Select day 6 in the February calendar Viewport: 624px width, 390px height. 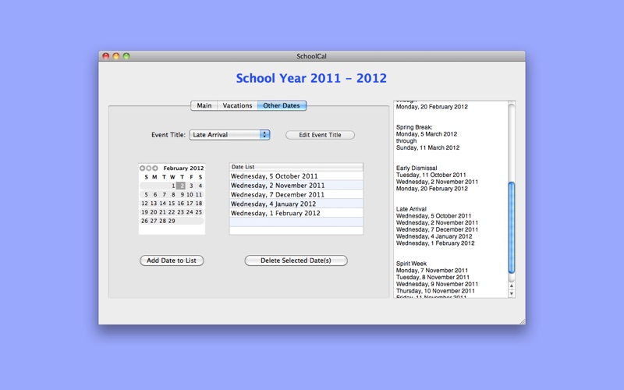click(x=155, y=194)
